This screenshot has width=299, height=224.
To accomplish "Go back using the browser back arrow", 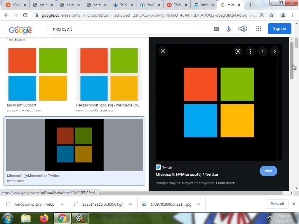I will point(6,15).
